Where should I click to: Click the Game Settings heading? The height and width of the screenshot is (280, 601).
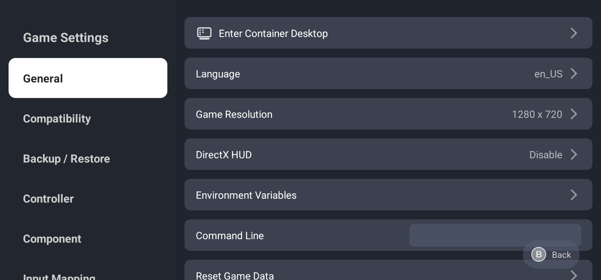(x=66, y=38)
